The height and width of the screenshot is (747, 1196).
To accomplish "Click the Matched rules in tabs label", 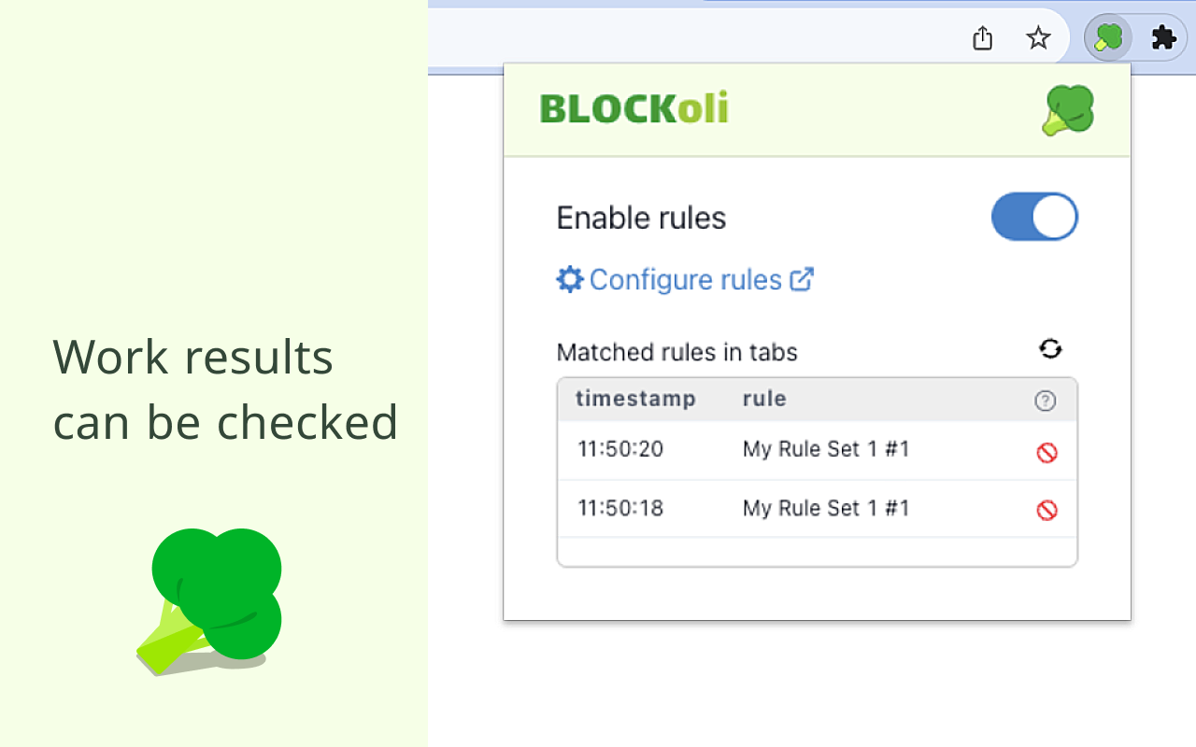I will 677,352.
